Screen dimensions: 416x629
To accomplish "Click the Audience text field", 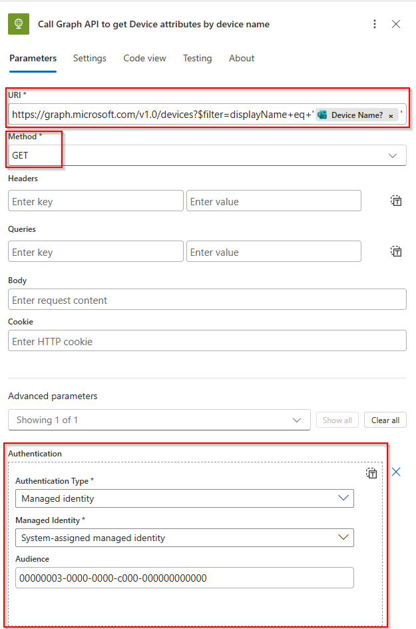I will pos(184,578).
